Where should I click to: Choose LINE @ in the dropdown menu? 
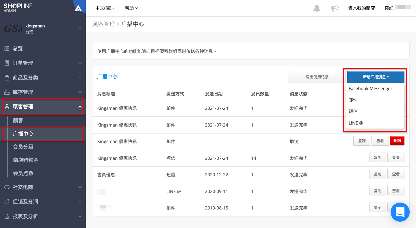(356, 123)
